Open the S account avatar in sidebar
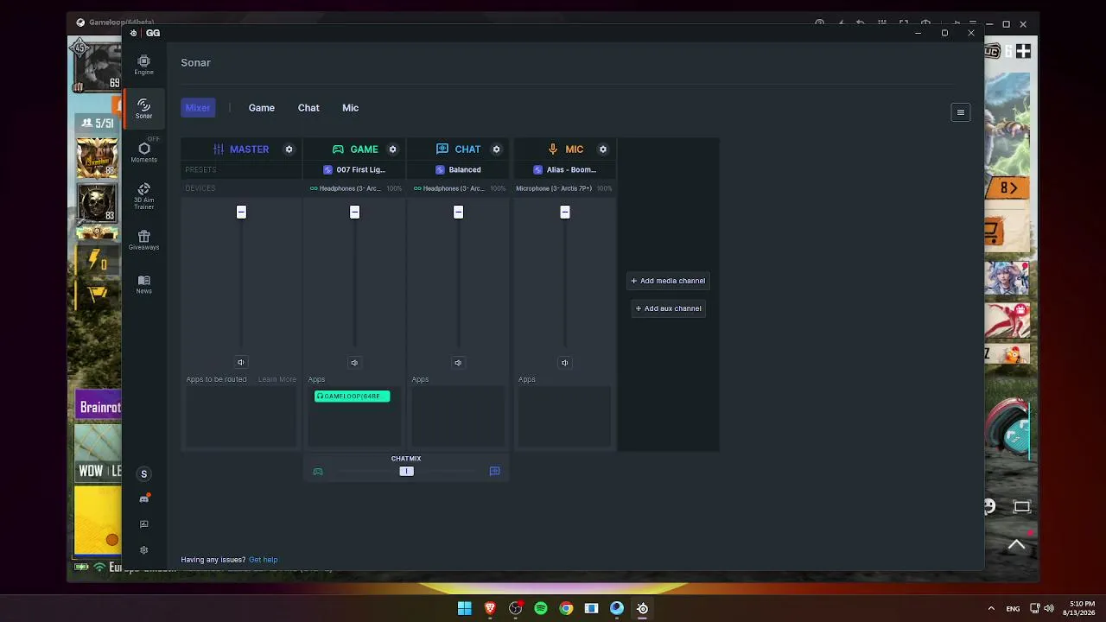 pyautogui.click(x=143, y=473)
